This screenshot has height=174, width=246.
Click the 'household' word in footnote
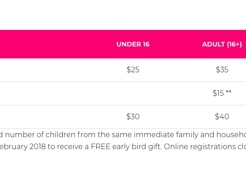pyautogui.click(x=231, y=135)
